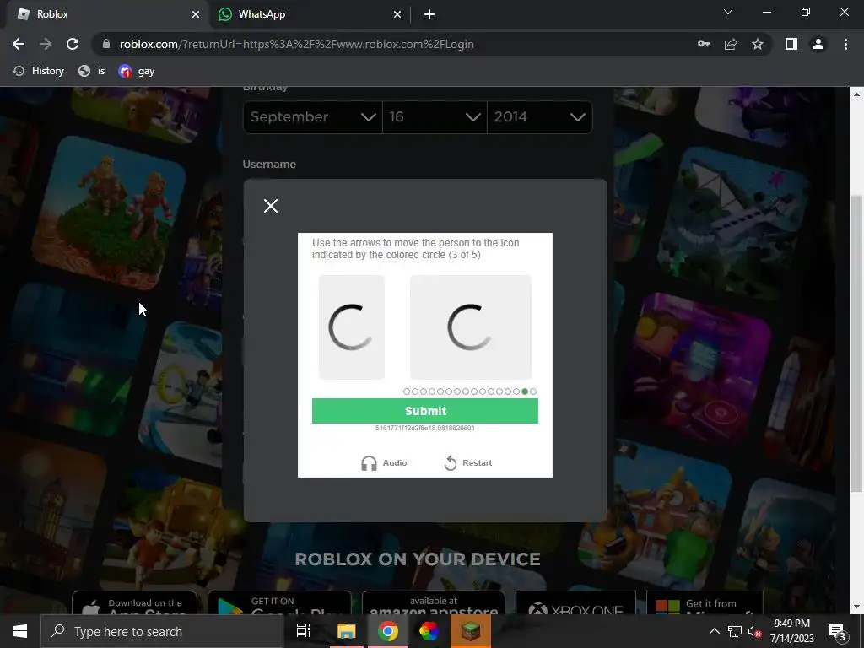View site security lock info
The width and height of the screenshot is (864, 648).
tap(106, 44)
